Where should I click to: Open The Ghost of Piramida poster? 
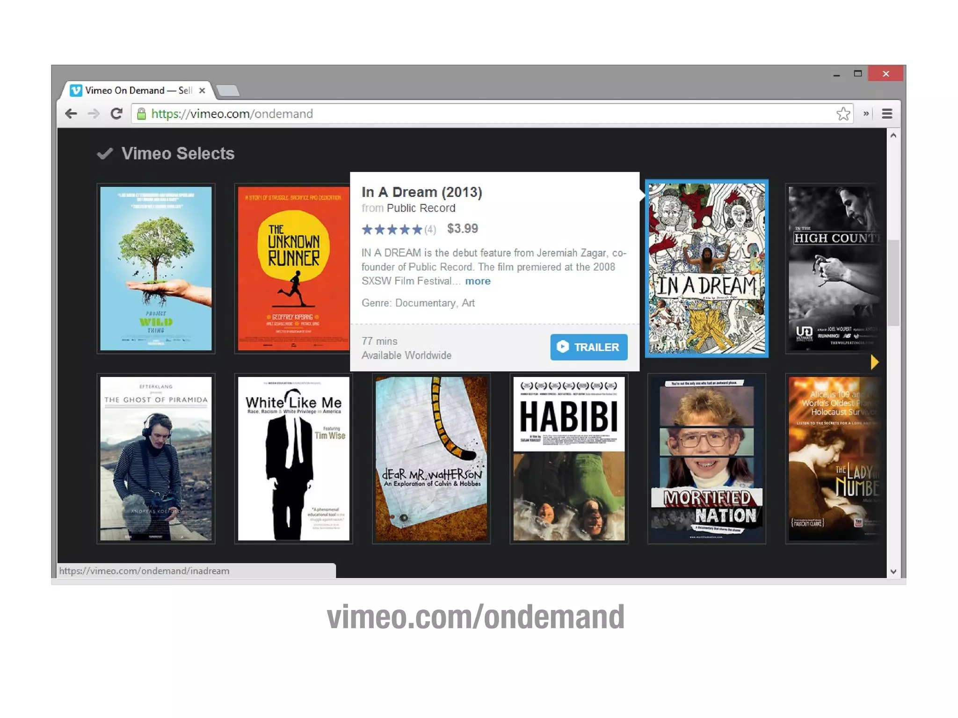[156, 458]
